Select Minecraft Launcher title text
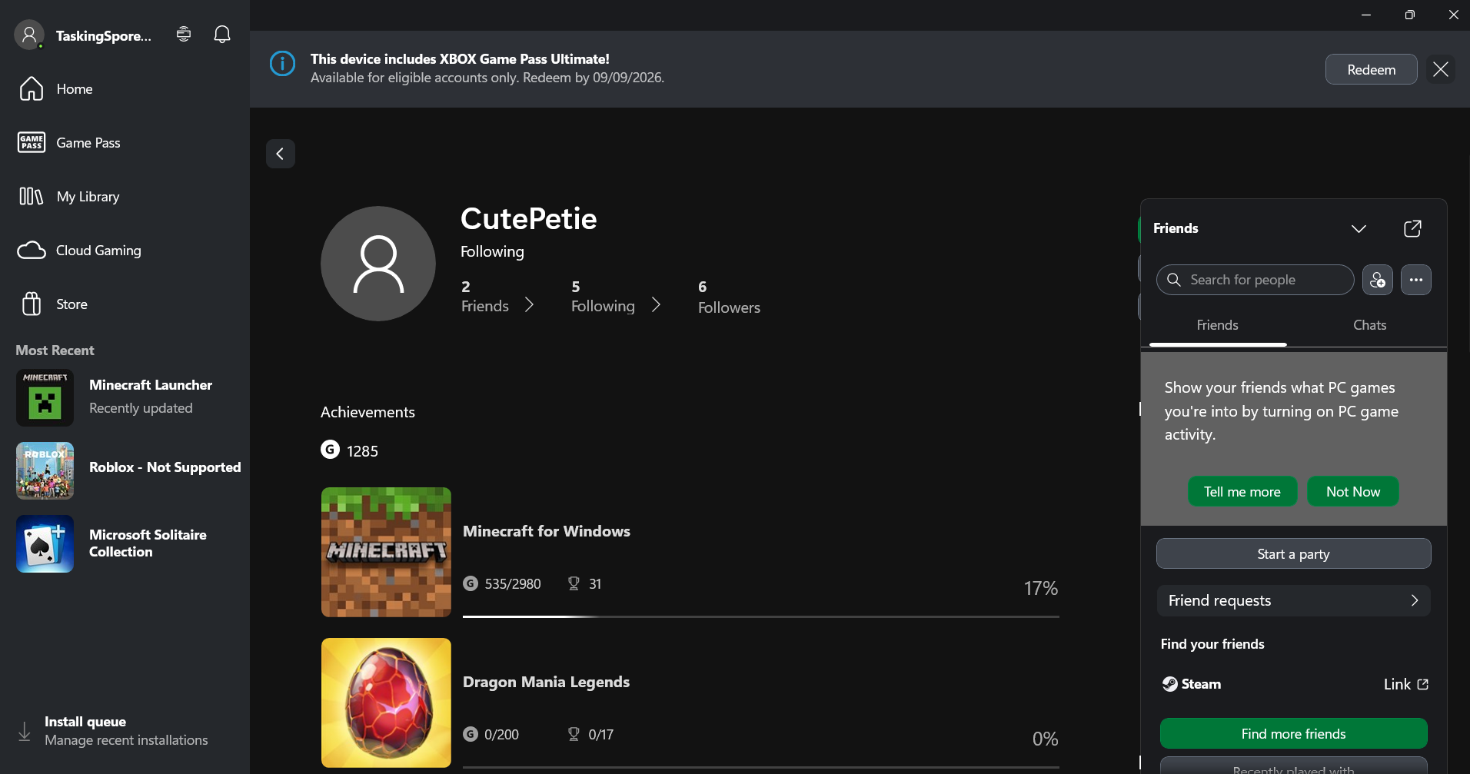This screenshot has height=774, width=1470. coord(151,385)
